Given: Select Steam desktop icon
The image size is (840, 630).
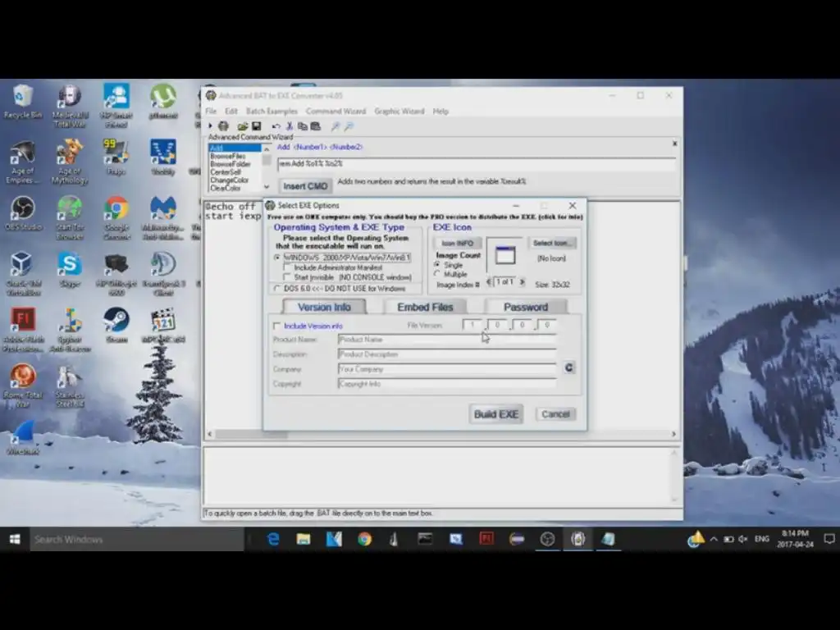Looking at the screenshot, I should point(116,326).
